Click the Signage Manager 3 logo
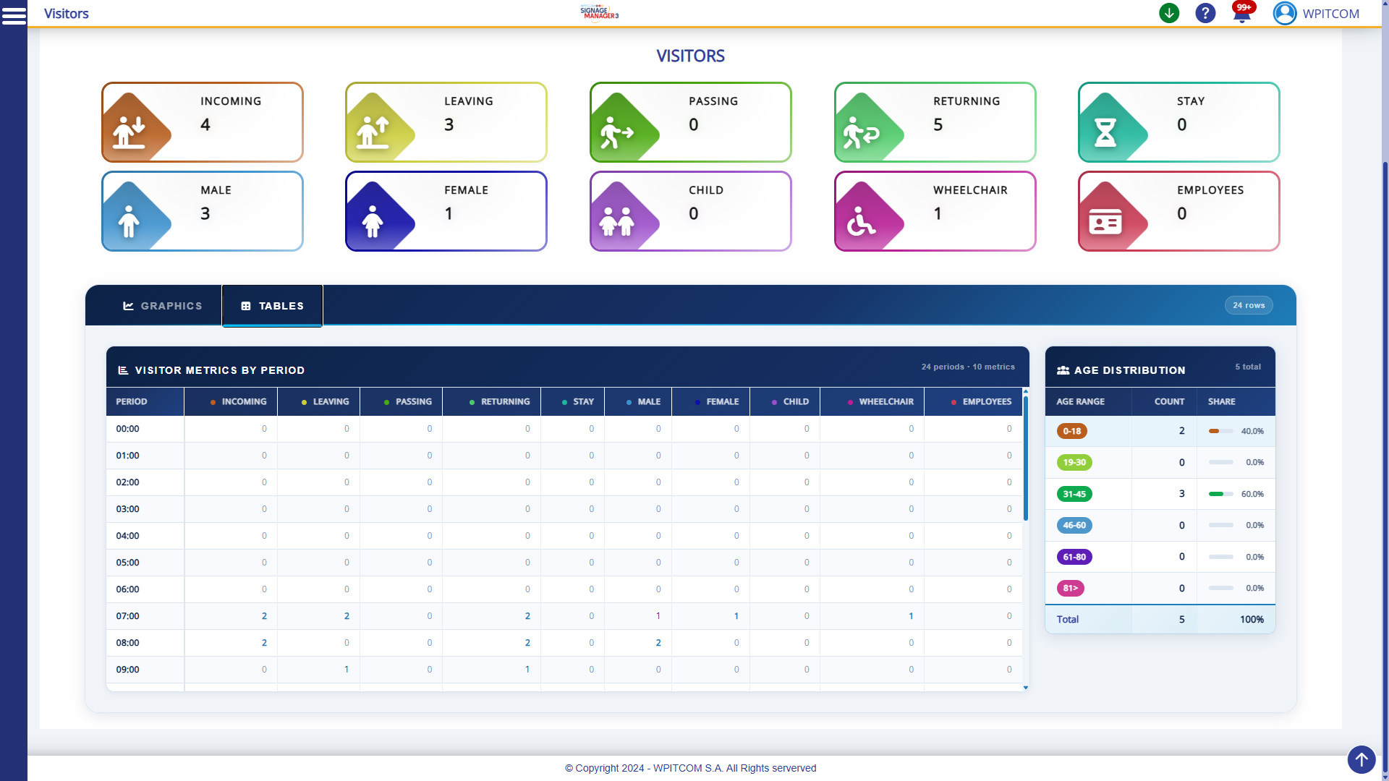This screenshot has height=781, width=1389. click(600, 12)
